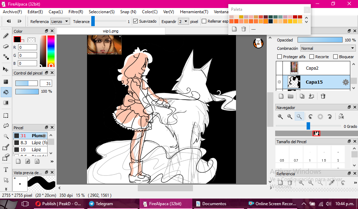Adjust the Opacidad layer slider
Screen dimensions: 358x209
pos(320,40)
